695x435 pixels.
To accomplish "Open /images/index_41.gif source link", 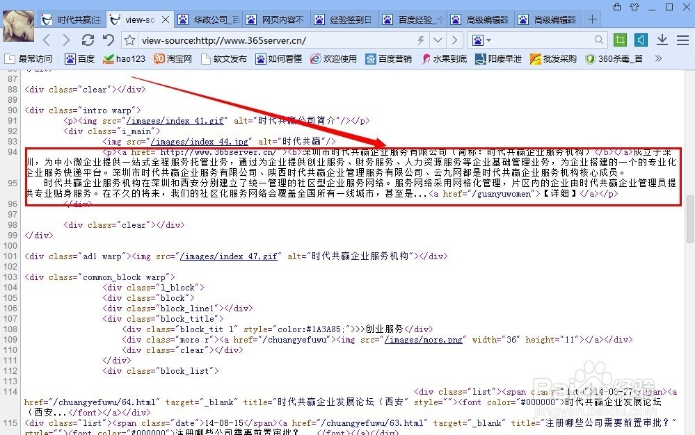I will click(175, 121).
